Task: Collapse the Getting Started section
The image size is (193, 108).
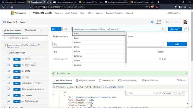Action: click(x=5, y=53)
